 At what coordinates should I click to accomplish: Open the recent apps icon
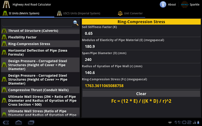[31, 122]
